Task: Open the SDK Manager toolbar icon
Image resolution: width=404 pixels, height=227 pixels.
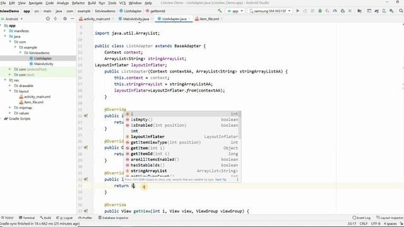Action: click(391, 11)
